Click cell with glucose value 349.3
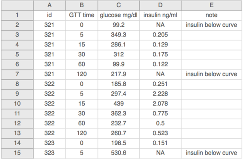 click(119, 35)
